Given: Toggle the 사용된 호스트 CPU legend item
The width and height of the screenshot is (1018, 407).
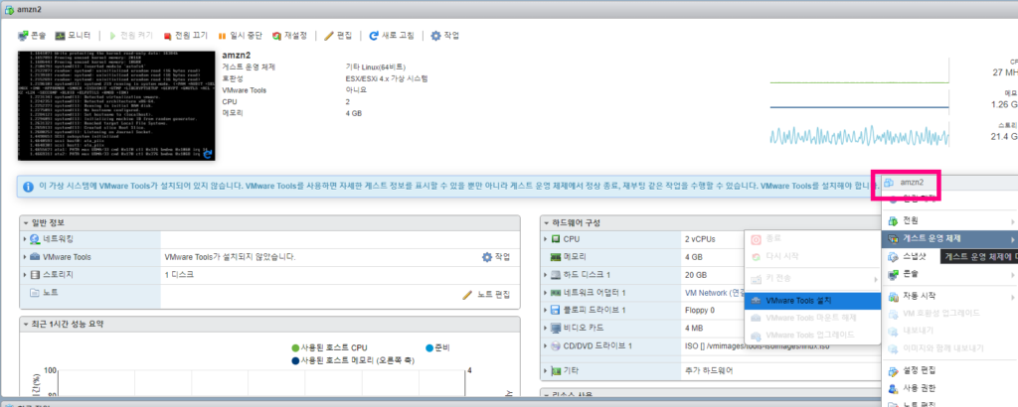Looking at the screenshot, I should click(328, 348).
